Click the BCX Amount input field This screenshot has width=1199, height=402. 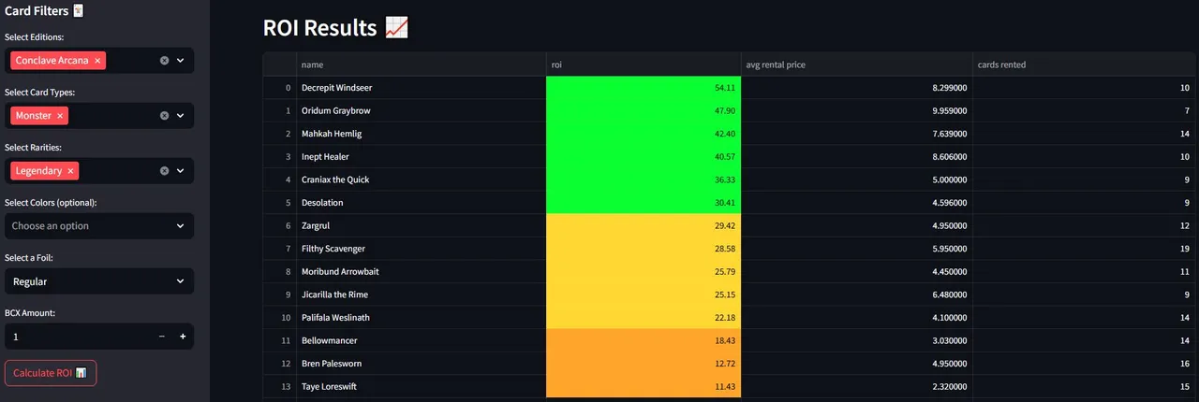point(78,337)
